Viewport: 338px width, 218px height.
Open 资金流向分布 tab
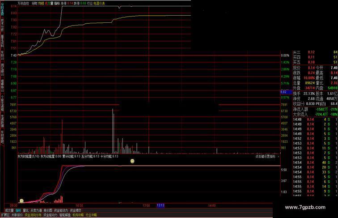pyautogui.click(x=33, y=215)
